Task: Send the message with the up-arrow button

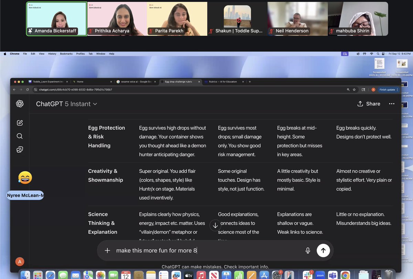Action: (x=323, y=250)
